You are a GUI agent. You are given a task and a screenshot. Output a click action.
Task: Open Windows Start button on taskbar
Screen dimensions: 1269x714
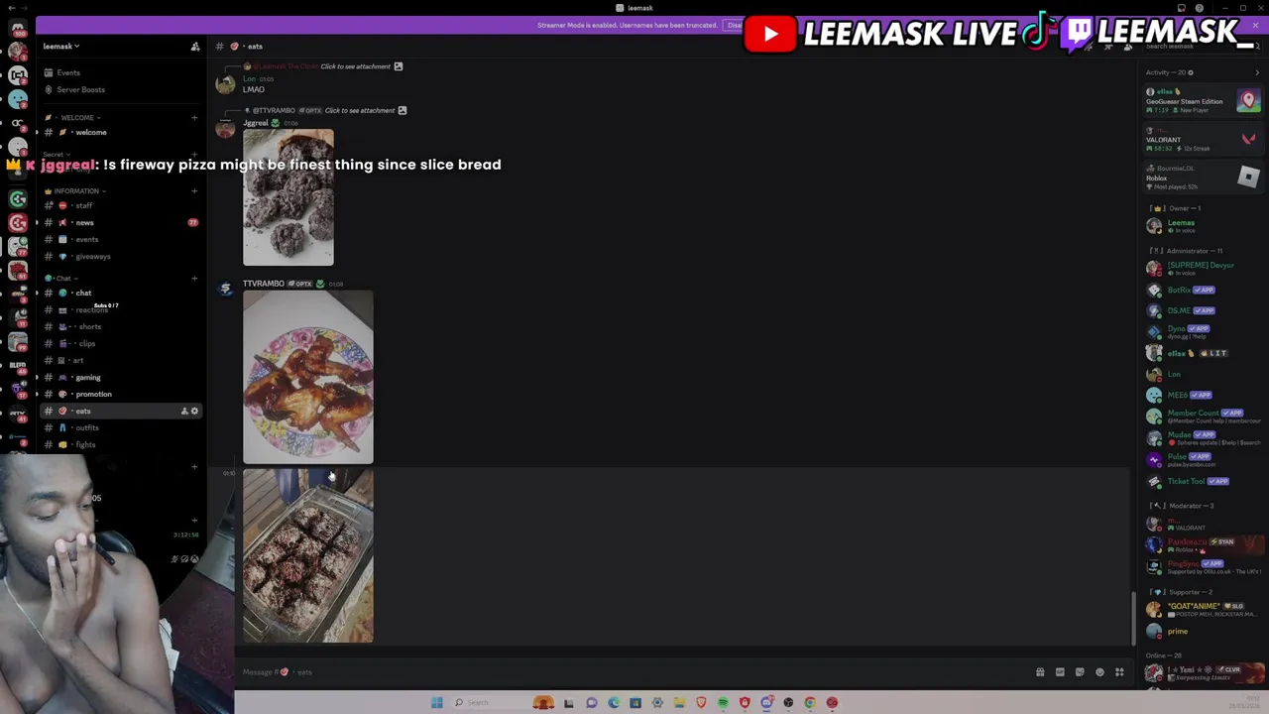pos(436,702)
